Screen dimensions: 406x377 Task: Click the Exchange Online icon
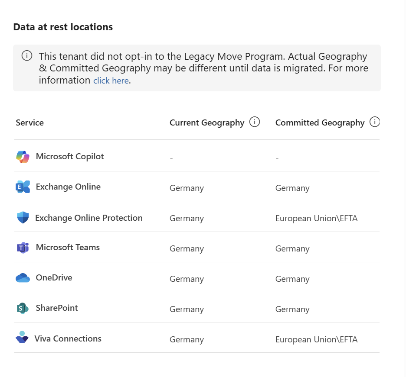(x=23, y=187)
